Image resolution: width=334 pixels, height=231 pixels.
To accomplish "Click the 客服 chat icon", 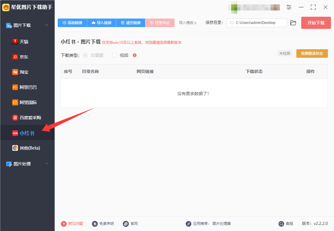I will click(x=281, y=224).
